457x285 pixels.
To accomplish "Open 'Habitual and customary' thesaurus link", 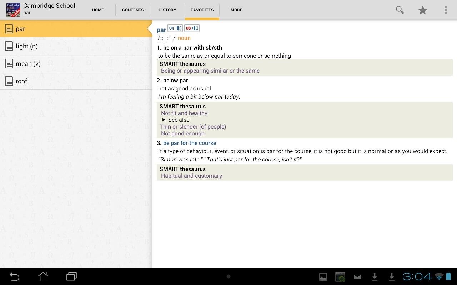I will 191,176.
